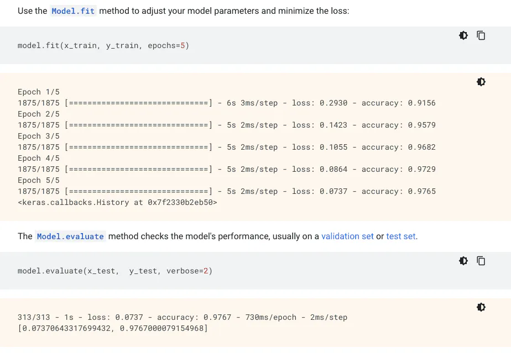Click the 313/313 evaluation summary line
This screenshot has width=511, height=353.
182,317
